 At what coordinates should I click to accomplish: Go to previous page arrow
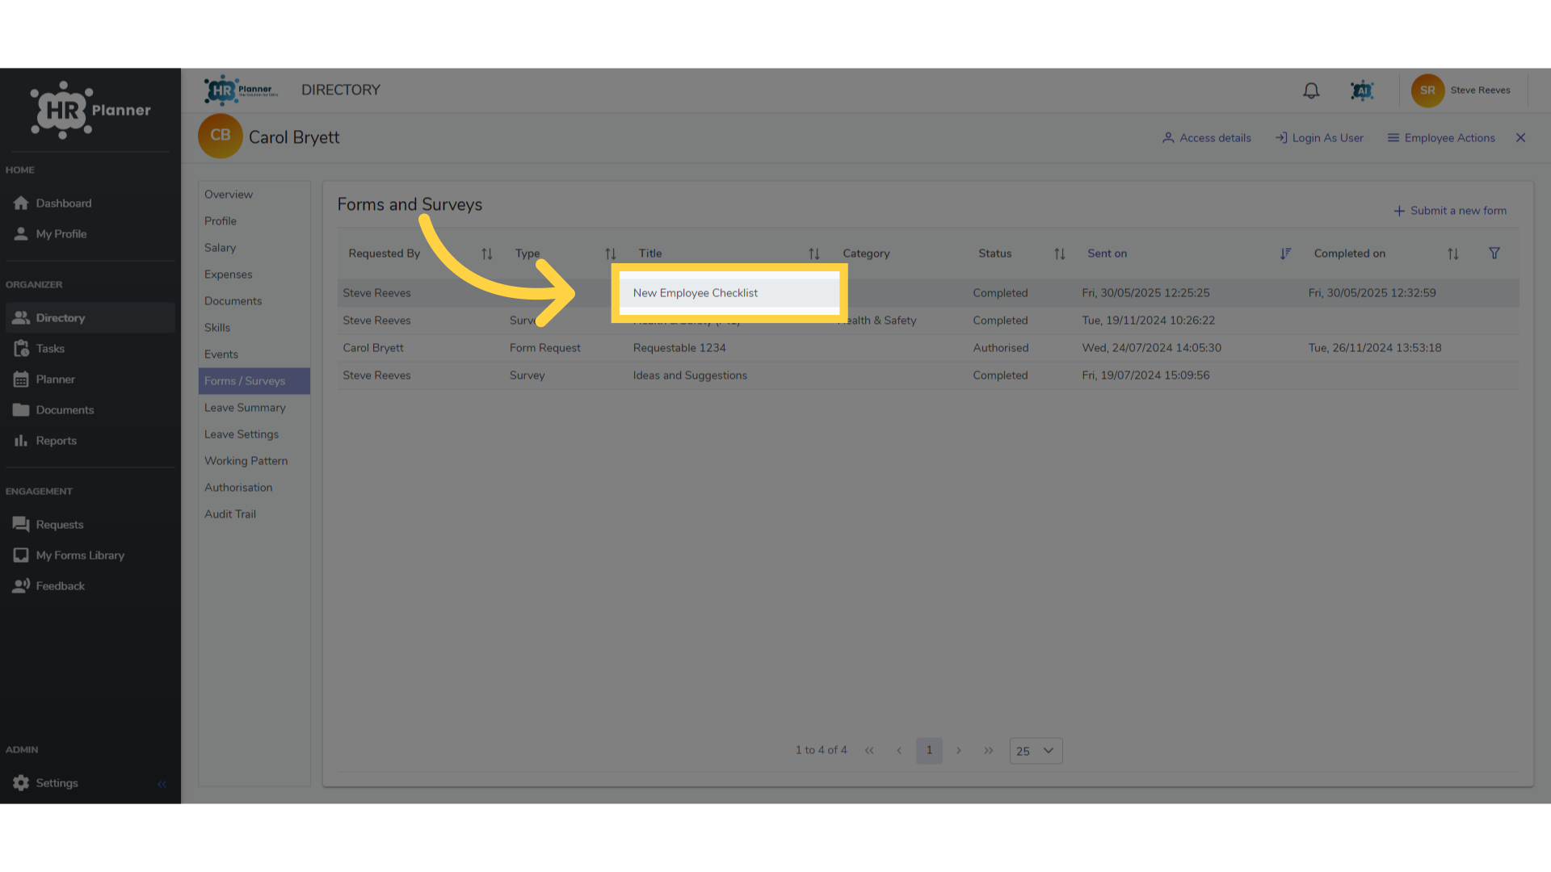(x=899, y=751)
